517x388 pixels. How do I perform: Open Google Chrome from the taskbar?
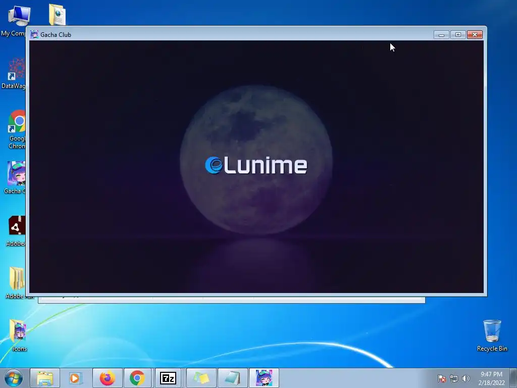(x=137, y=378)
